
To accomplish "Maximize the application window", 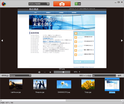I will pyautogui.click(x=119, y=2).
